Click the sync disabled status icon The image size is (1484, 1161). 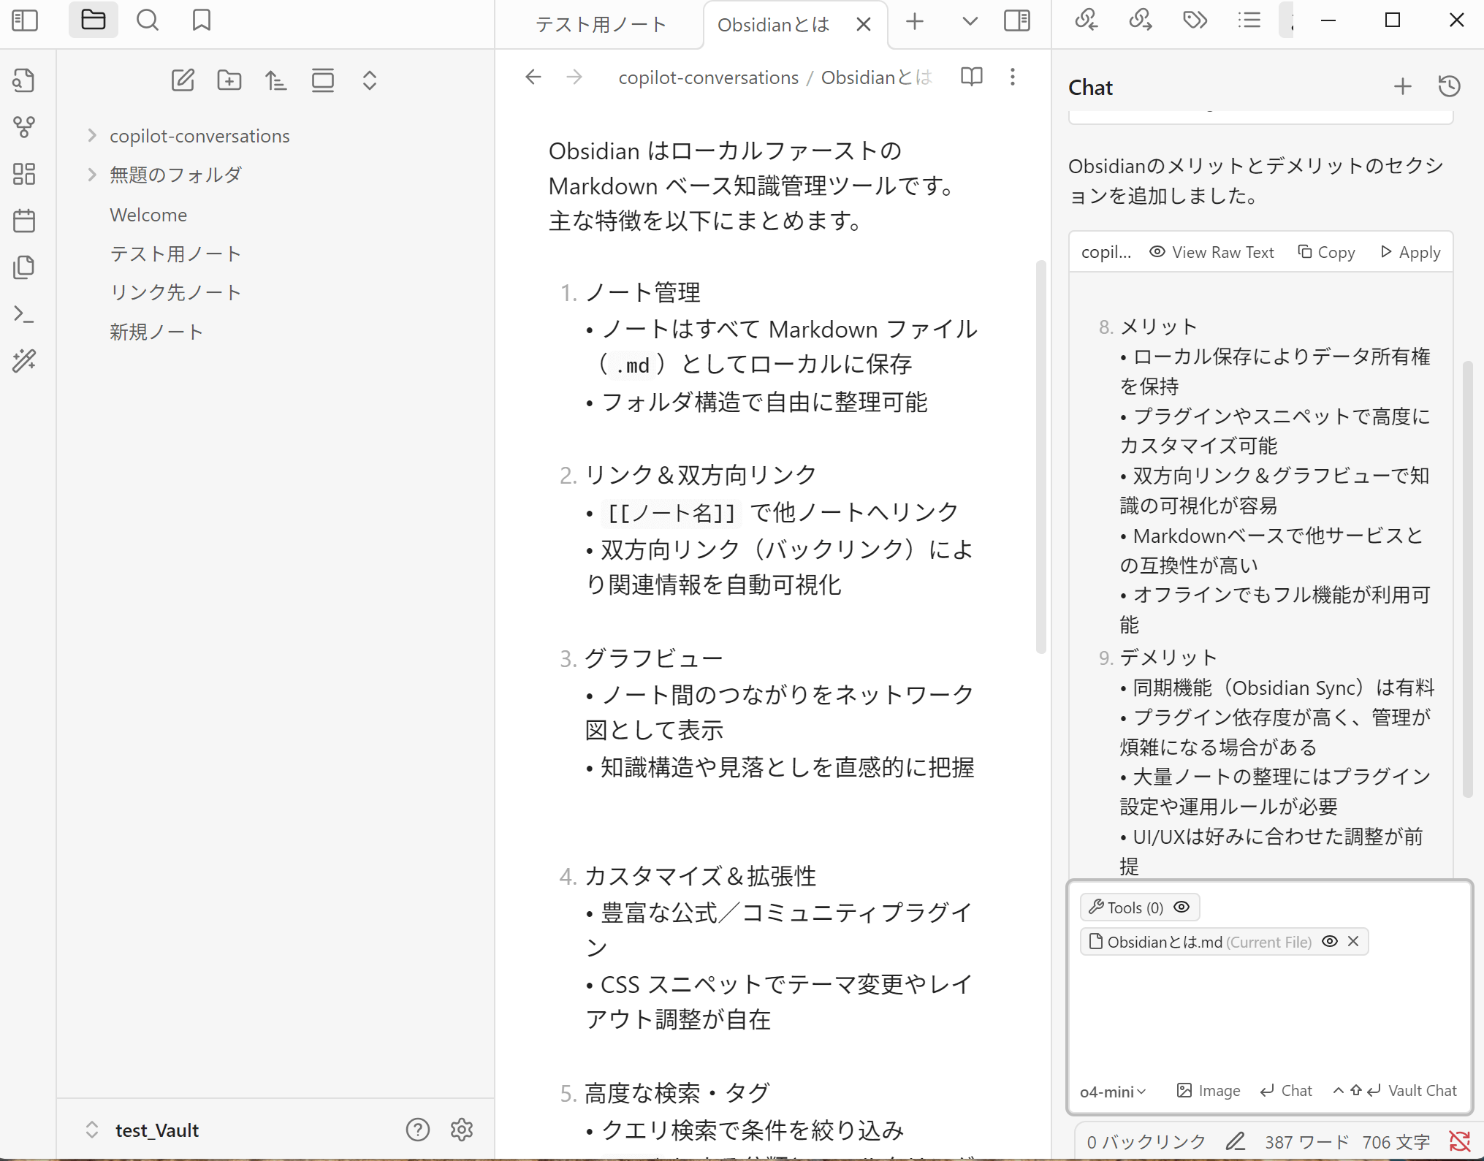coord(1459,1142)
